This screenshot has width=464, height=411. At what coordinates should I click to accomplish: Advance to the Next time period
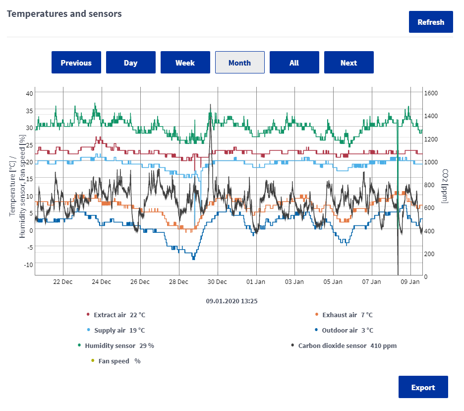click(348, 63)
